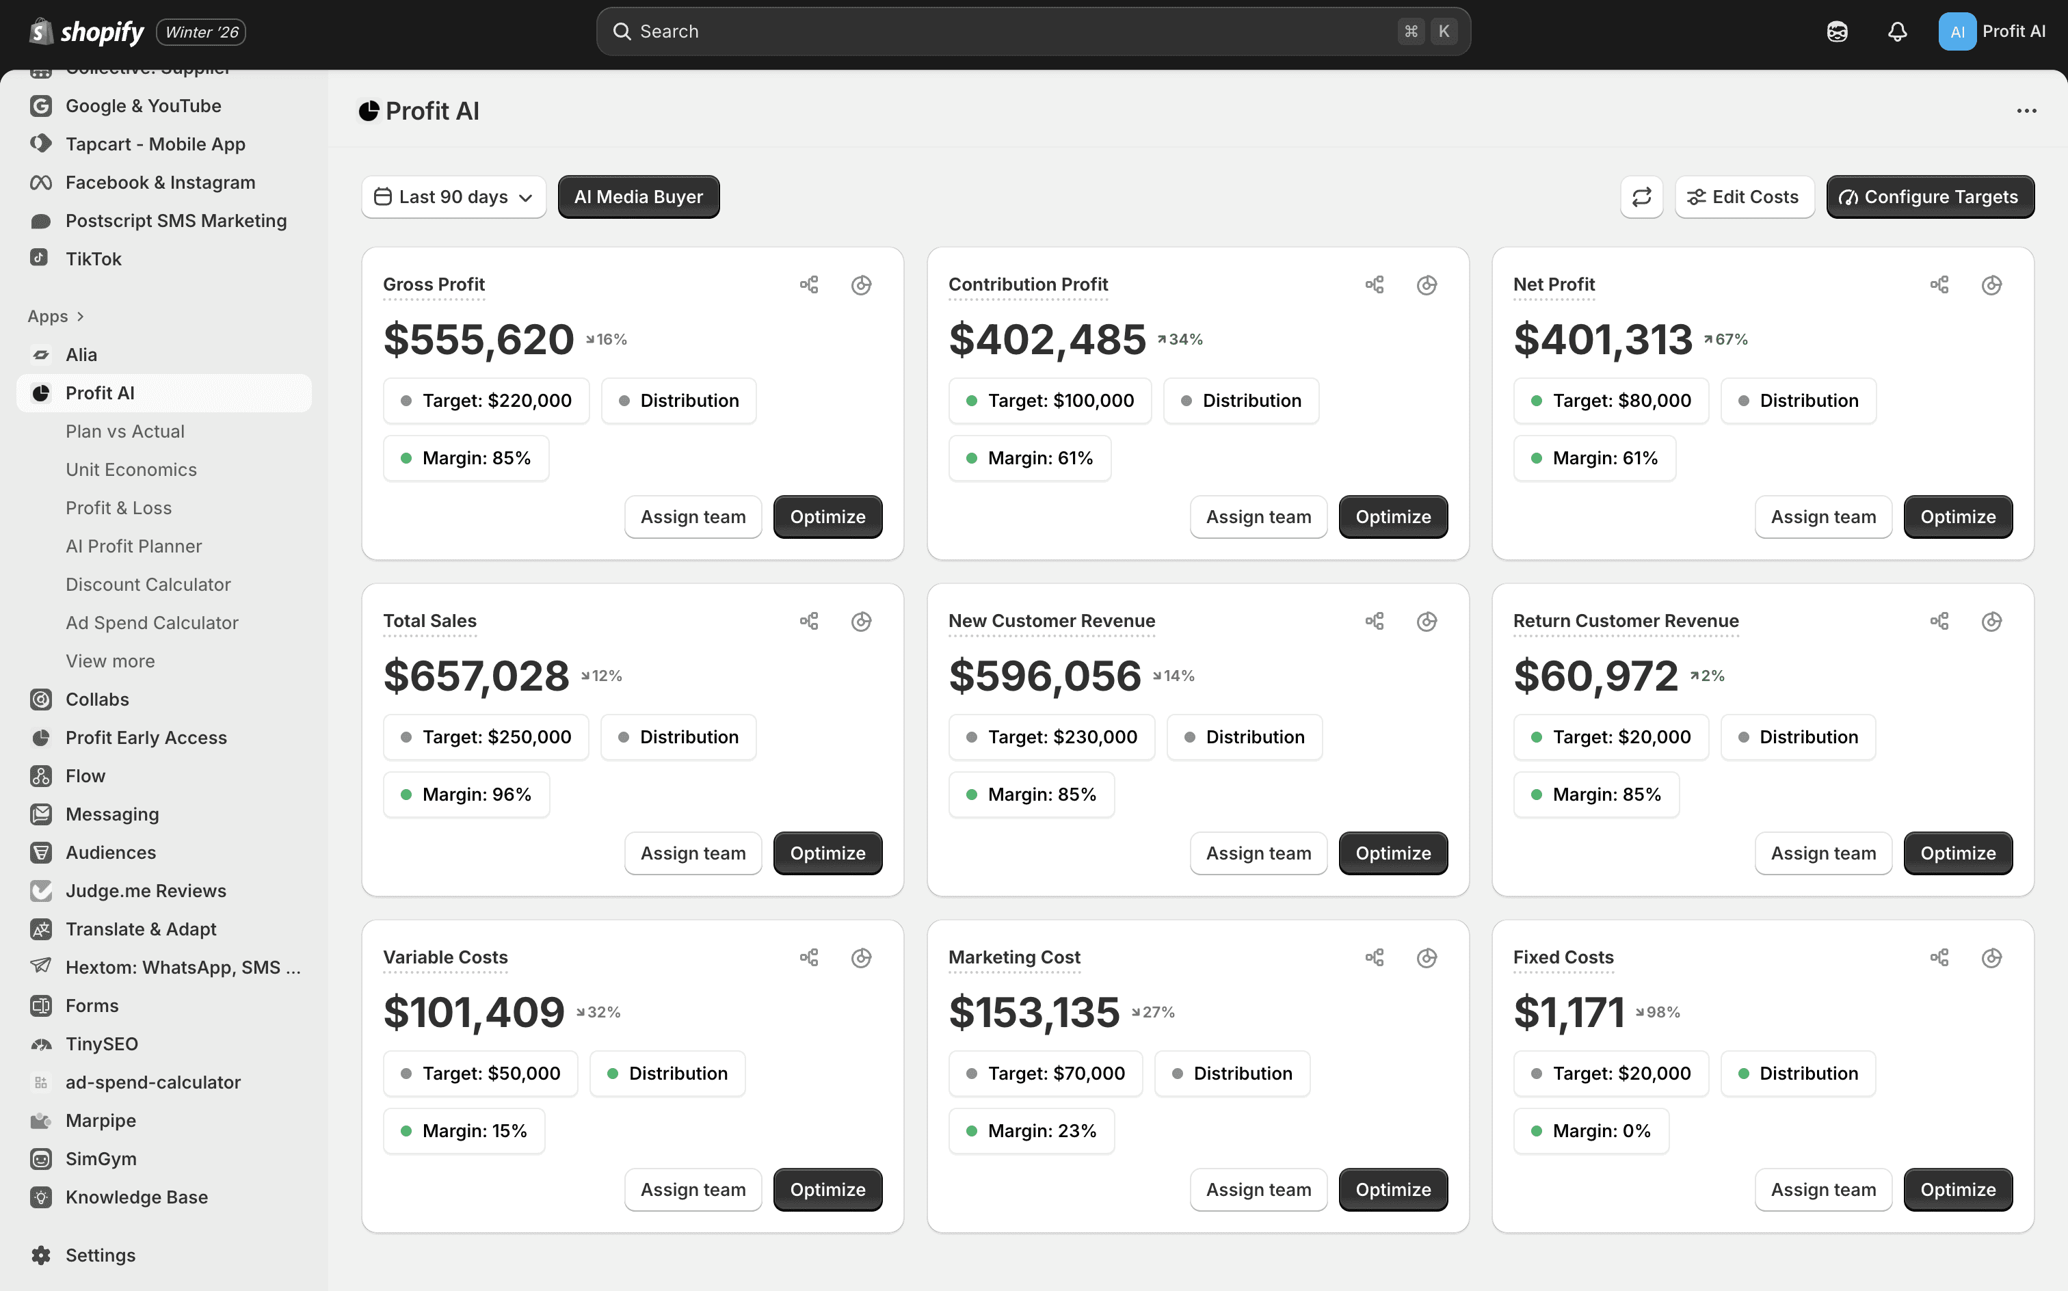This screenshot has width=2068, height=1291.
Task: Expand the Apps section chevron in sidebar
Action: (x=80, y=317)
